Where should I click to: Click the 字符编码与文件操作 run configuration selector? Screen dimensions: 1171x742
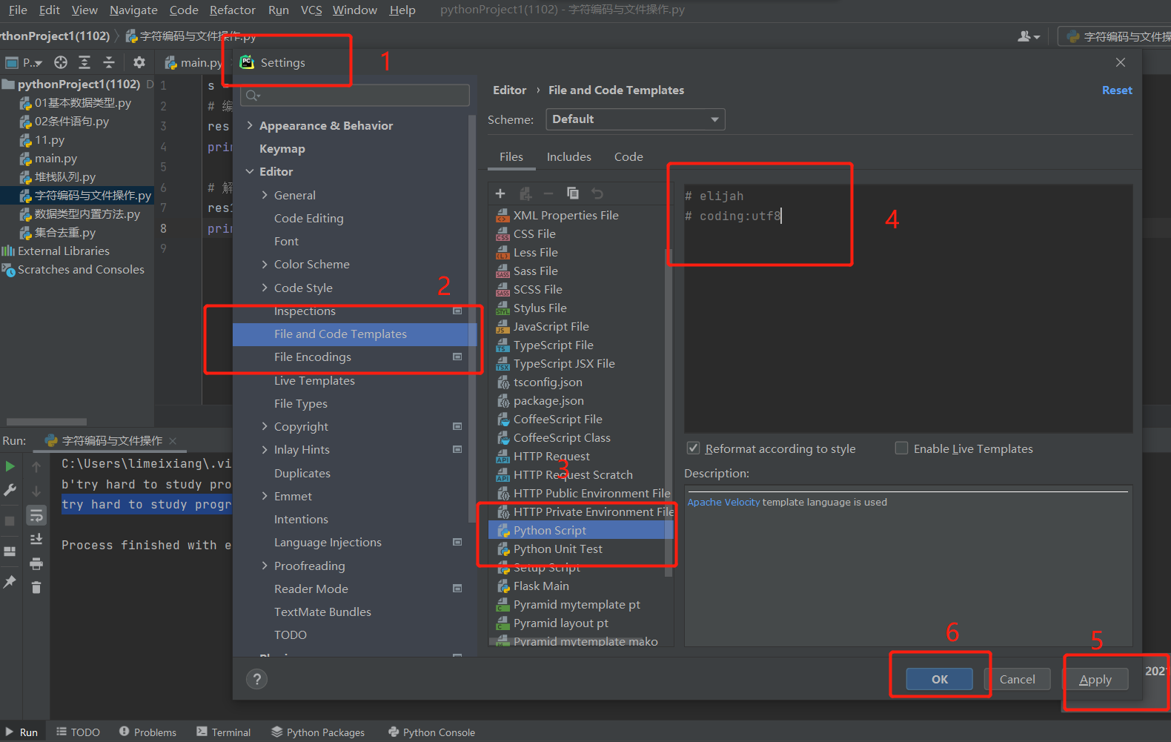[1115, 36]
